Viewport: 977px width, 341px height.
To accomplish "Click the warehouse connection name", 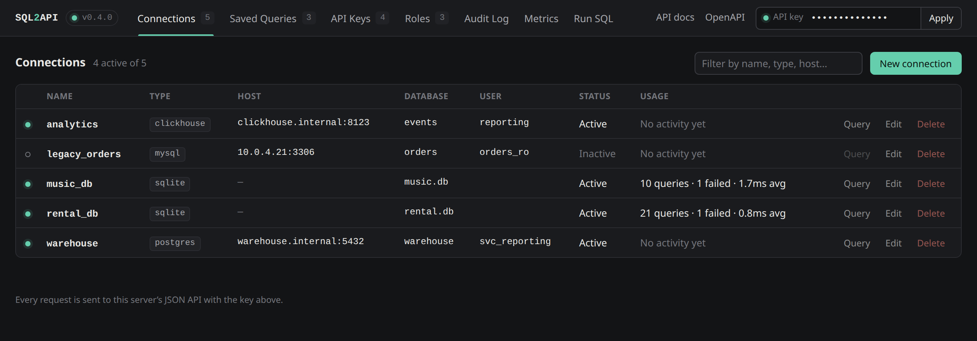I will click(72, 244).
